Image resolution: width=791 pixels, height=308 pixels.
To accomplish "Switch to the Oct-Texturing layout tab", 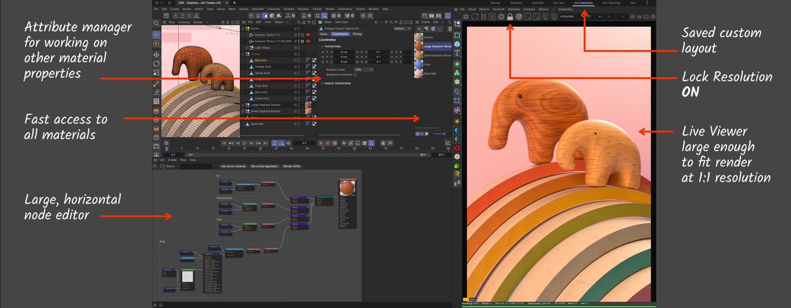I will [611, 3].
